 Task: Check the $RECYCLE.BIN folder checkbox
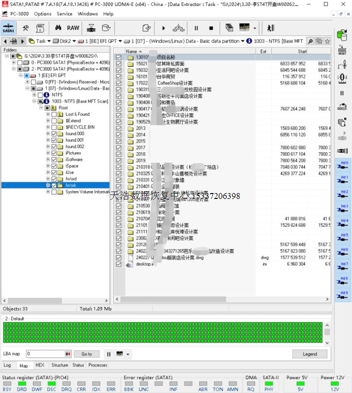click(54, 127)
